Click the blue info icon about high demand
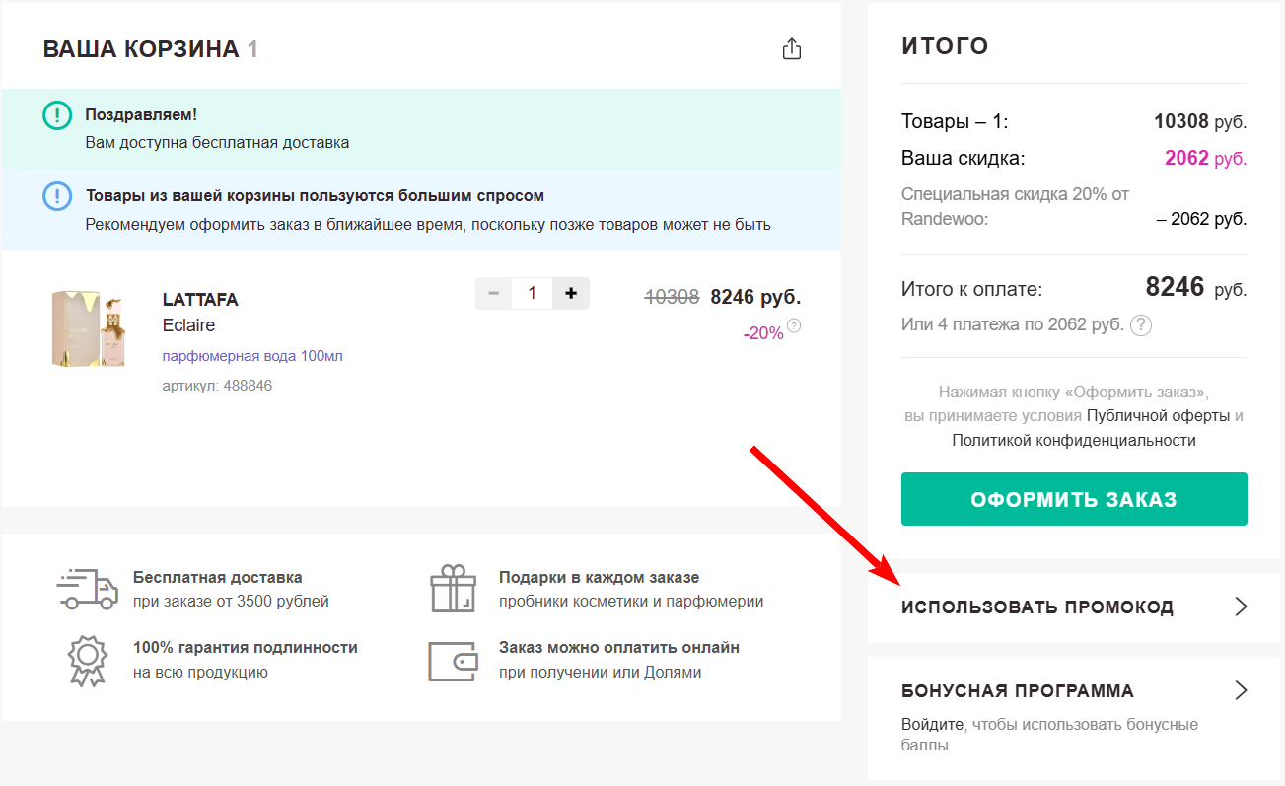 point(56,196)
